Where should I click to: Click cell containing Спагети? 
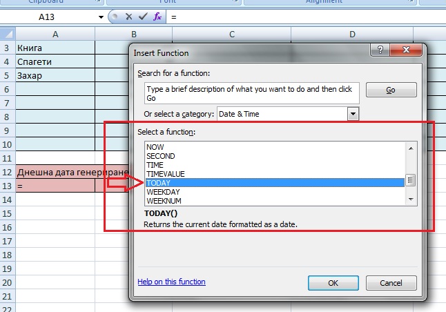tap(55, 61)
